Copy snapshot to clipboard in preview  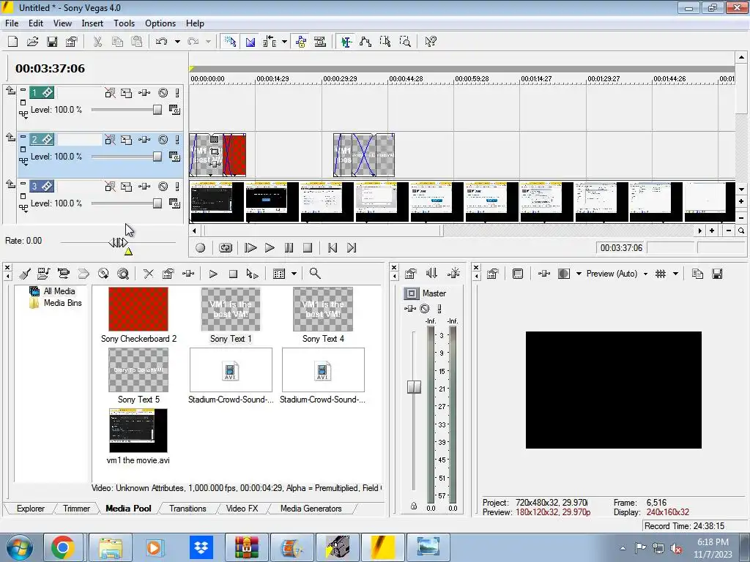click(x=697, y=274)
